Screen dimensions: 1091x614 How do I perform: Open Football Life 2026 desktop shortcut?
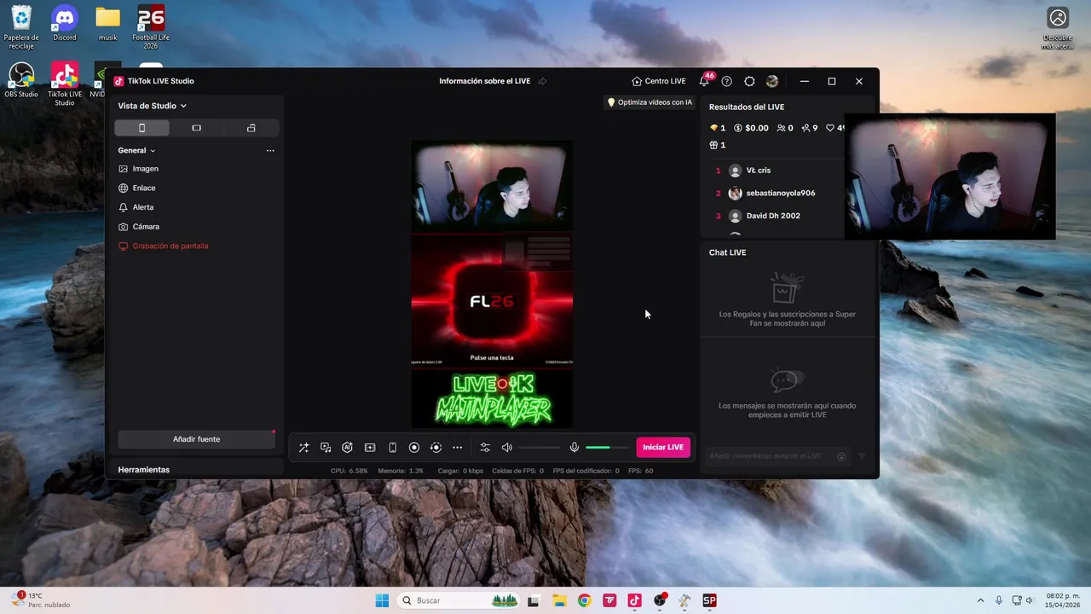pos(151,26)
